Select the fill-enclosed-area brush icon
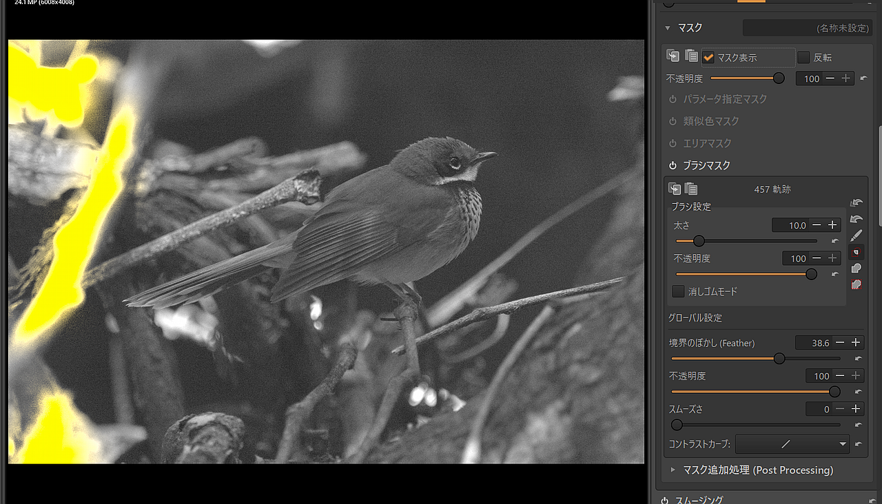 [857, 269]
